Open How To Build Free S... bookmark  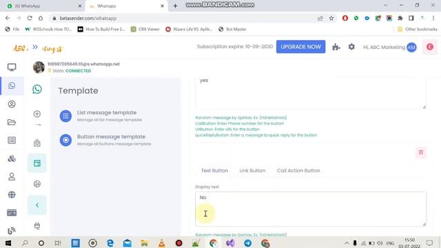click(101, 29)
